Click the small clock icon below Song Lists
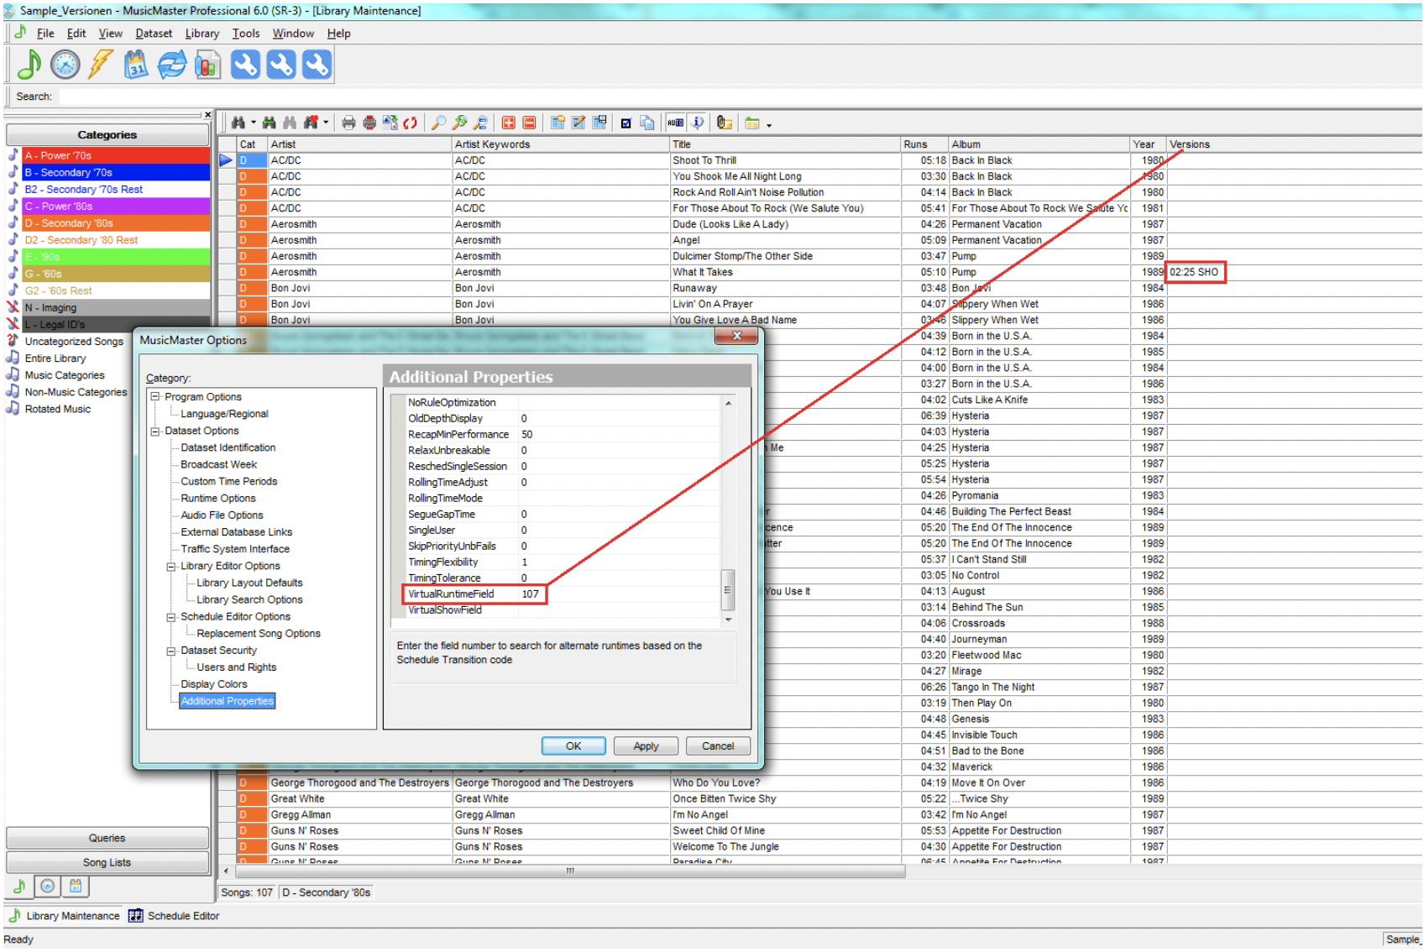 48,886
